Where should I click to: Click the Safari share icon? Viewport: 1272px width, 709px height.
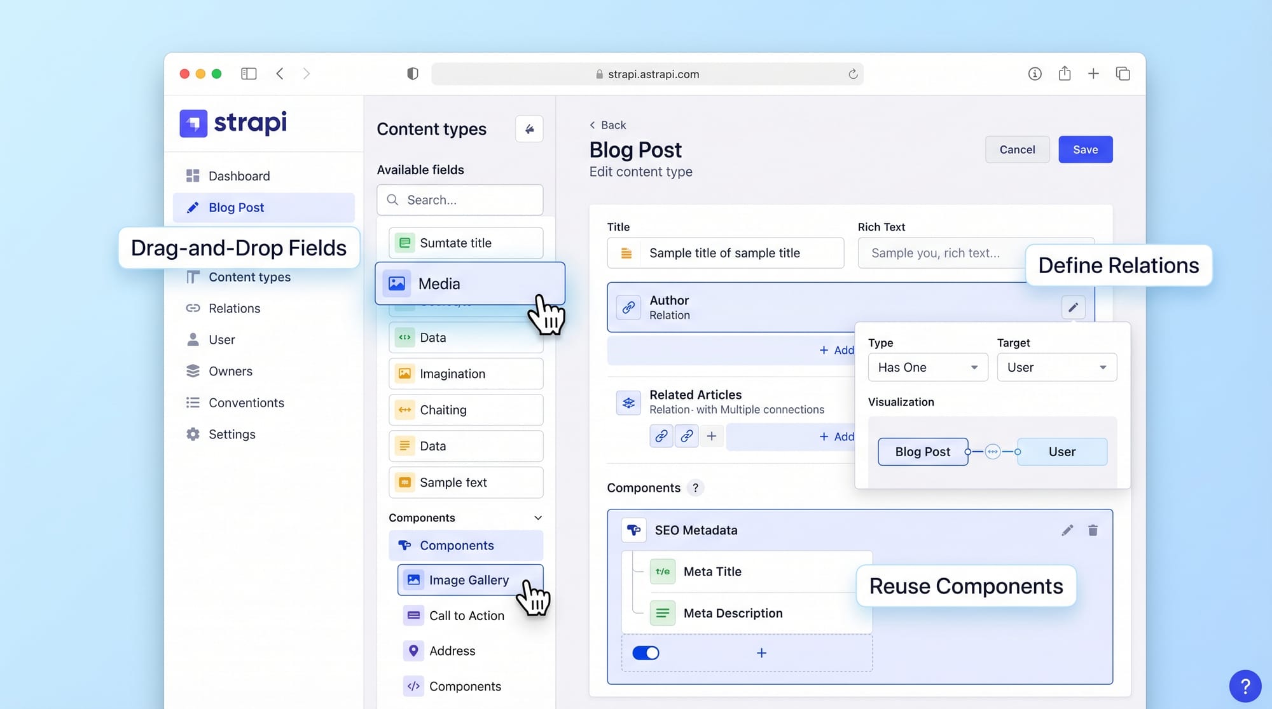(x=1064, y=74)
